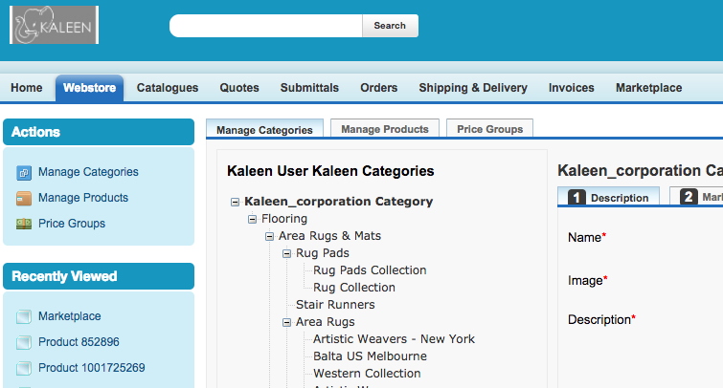Select the Area Rugs category
The width and height of the screenshot is (723, 388).
325,322
